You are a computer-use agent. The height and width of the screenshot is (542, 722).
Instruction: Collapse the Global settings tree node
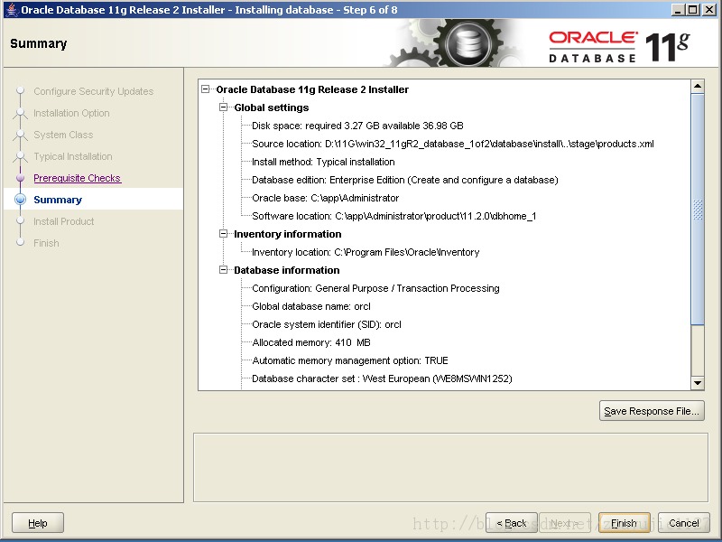(225, 107)
